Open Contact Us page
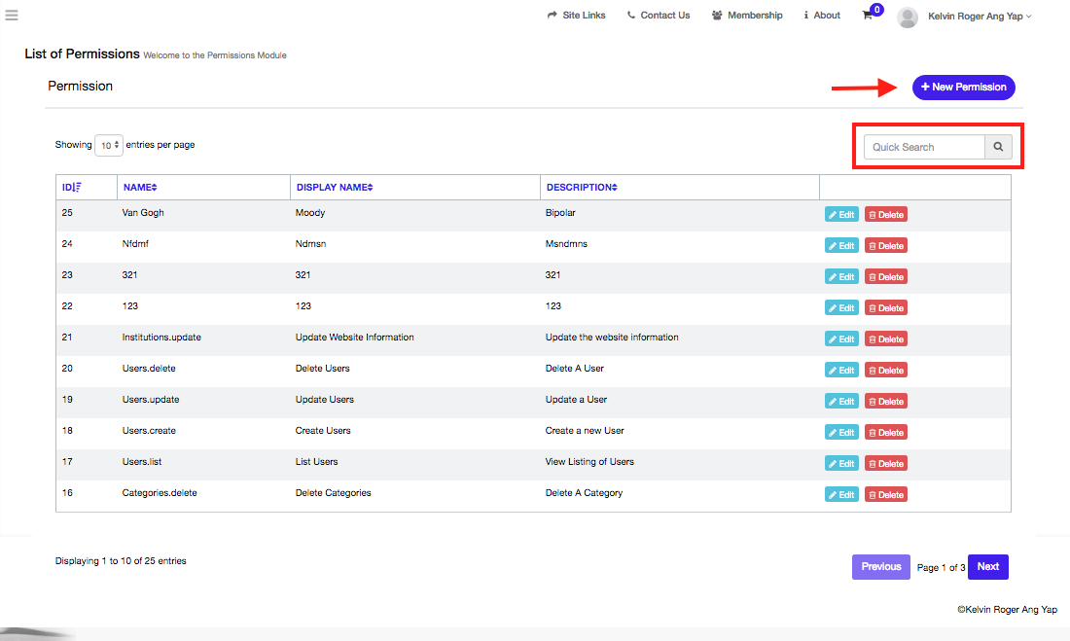1070x641 pixels. pos(659,16)
